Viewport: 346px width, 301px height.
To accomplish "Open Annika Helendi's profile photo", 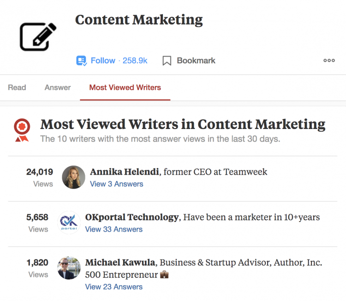I will [73, 177].
